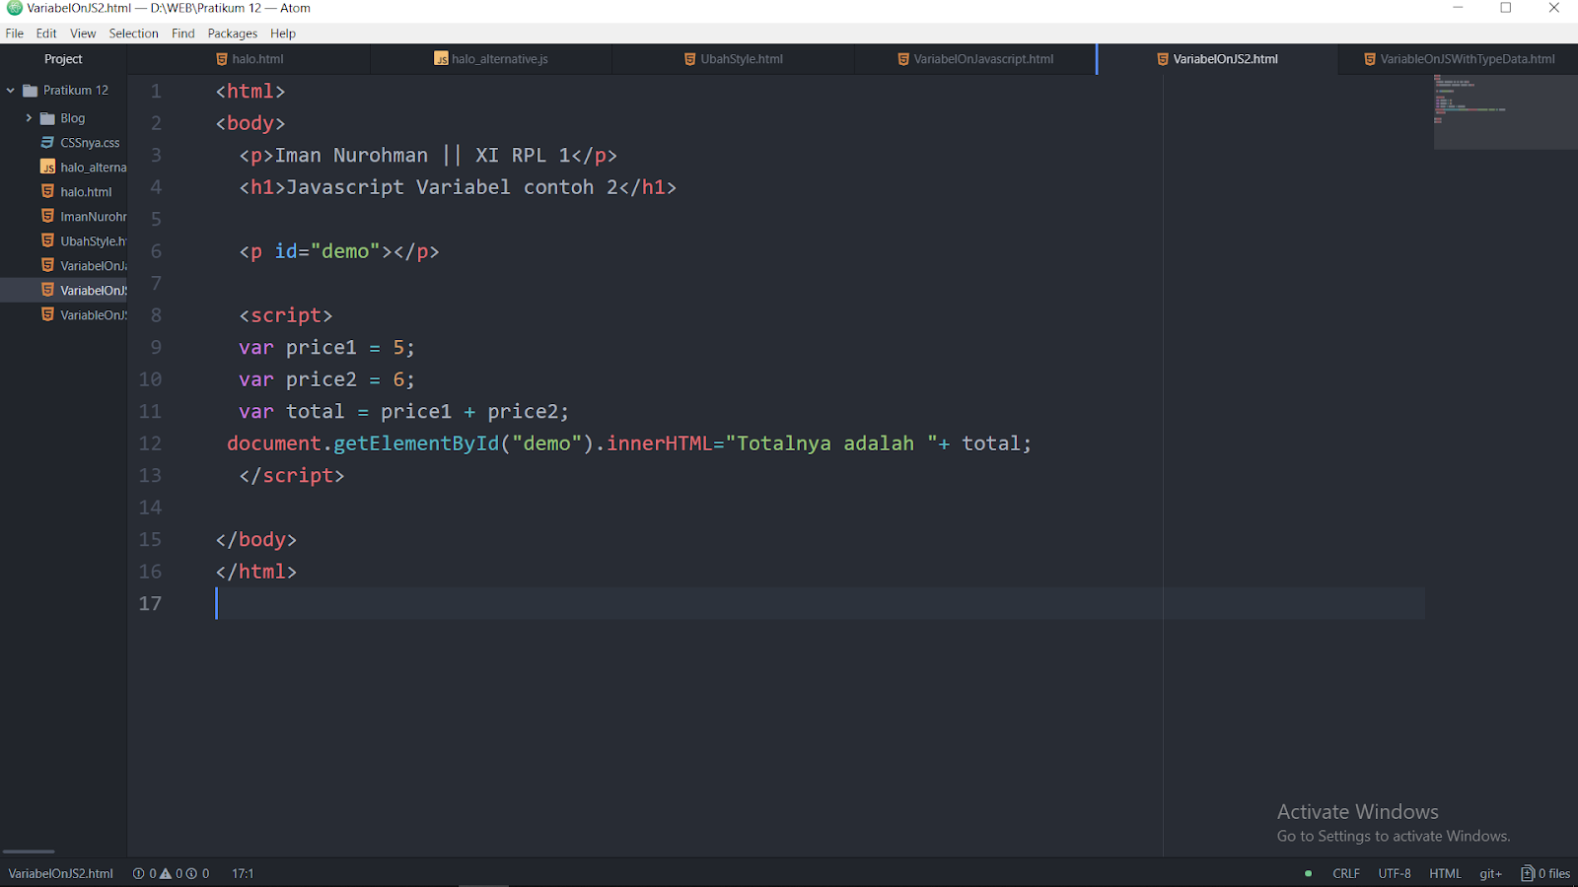
Task: Open the Selection menu
Action: click(134, 33)
